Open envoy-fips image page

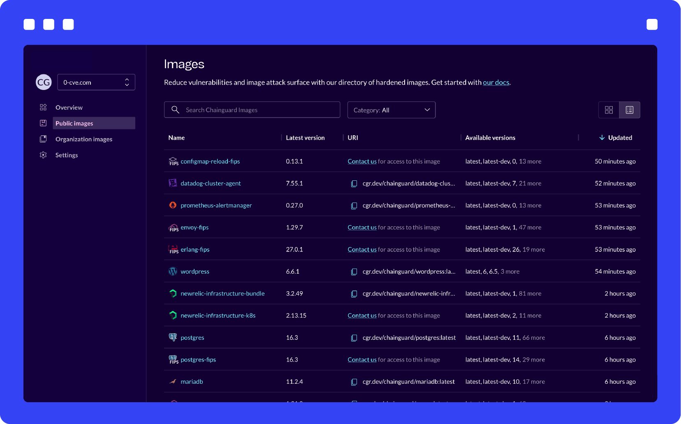coord(195,228)
